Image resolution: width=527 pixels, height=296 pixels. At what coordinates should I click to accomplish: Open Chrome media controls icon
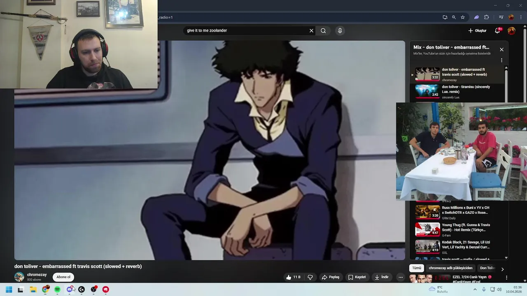point(501,17)
